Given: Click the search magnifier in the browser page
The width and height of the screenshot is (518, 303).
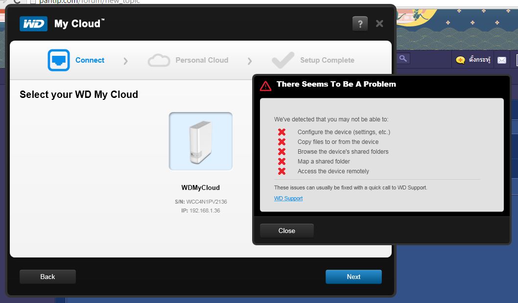Looking at the screenshot, I should coord(403,58).
